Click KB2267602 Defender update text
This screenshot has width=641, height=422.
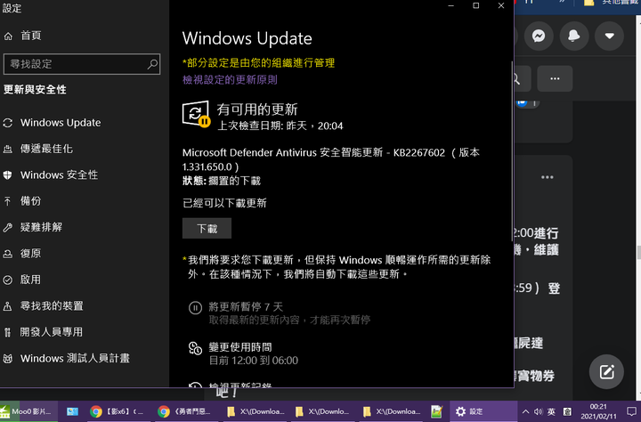coord(331,159)
